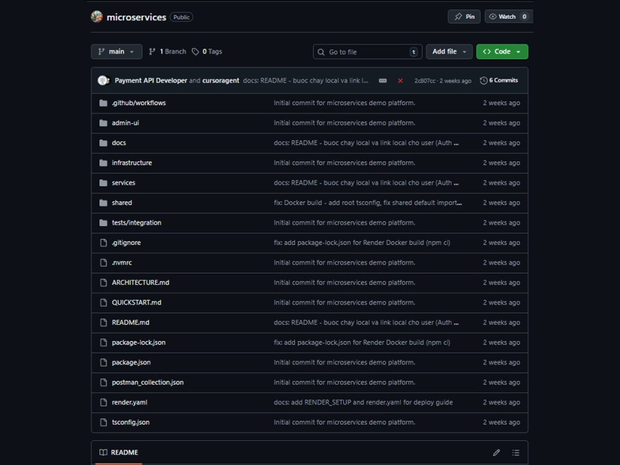Click the commit author avatar icon

[x=104, y=80]
